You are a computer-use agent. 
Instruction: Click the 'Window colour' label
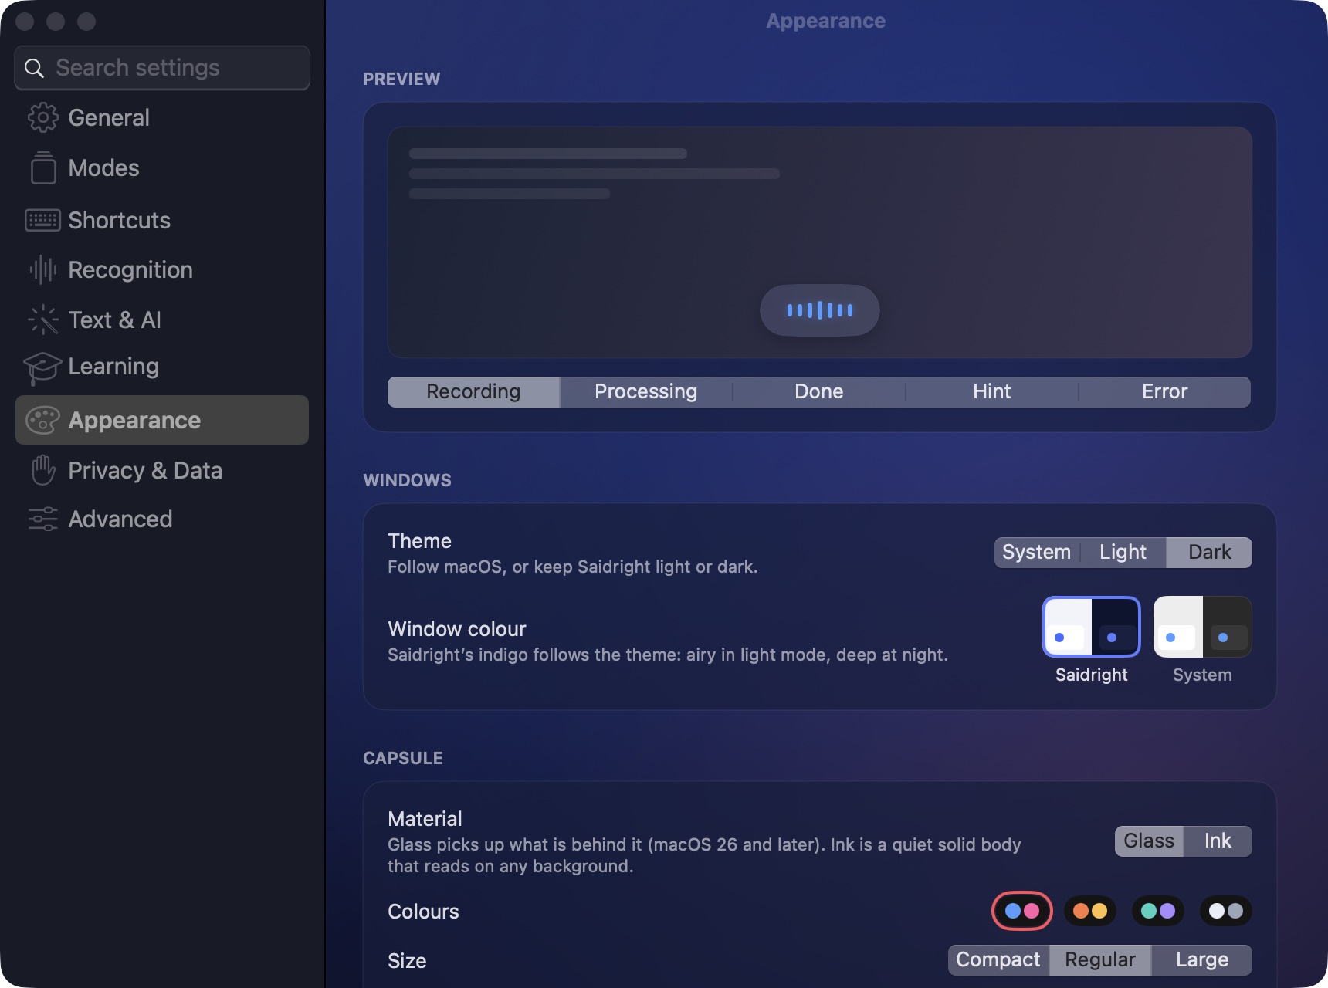point(457,629)
